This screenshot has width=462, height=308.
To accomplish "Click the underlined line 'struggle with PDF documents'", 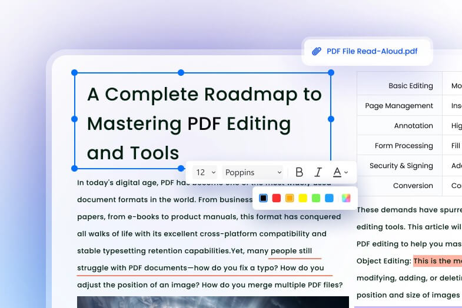I will (132, 268).
